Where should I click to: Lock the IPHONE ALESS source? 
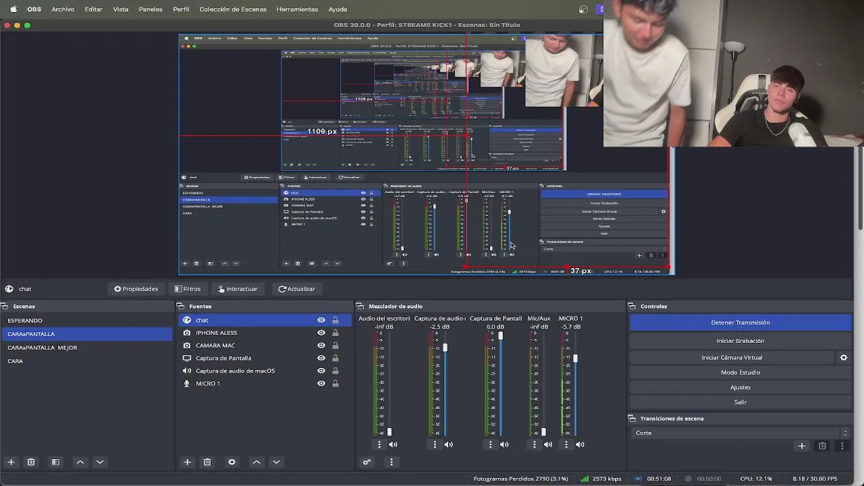tap(335, 333)
